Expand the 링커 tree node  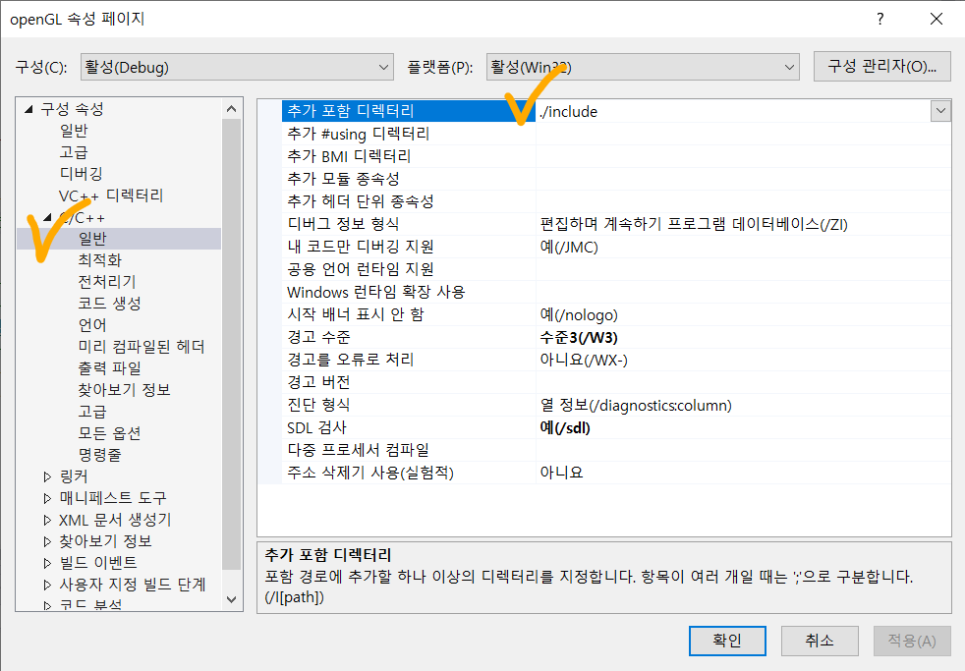coord(47,476)
